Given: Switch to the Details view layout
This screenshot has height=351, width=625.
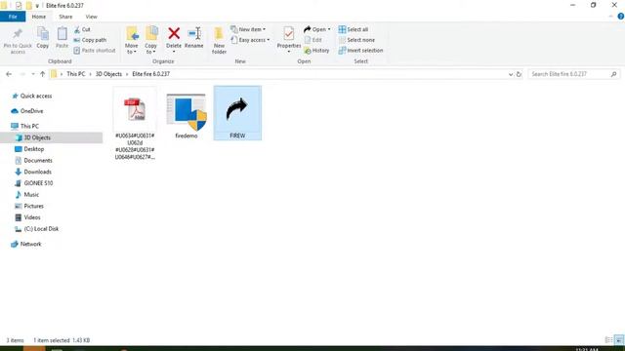Looking at the screenshot, I should (x=608, y=340).
